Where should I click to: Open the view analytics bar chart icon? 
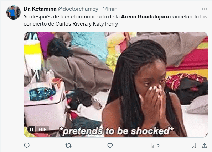[x=152, y=146]
